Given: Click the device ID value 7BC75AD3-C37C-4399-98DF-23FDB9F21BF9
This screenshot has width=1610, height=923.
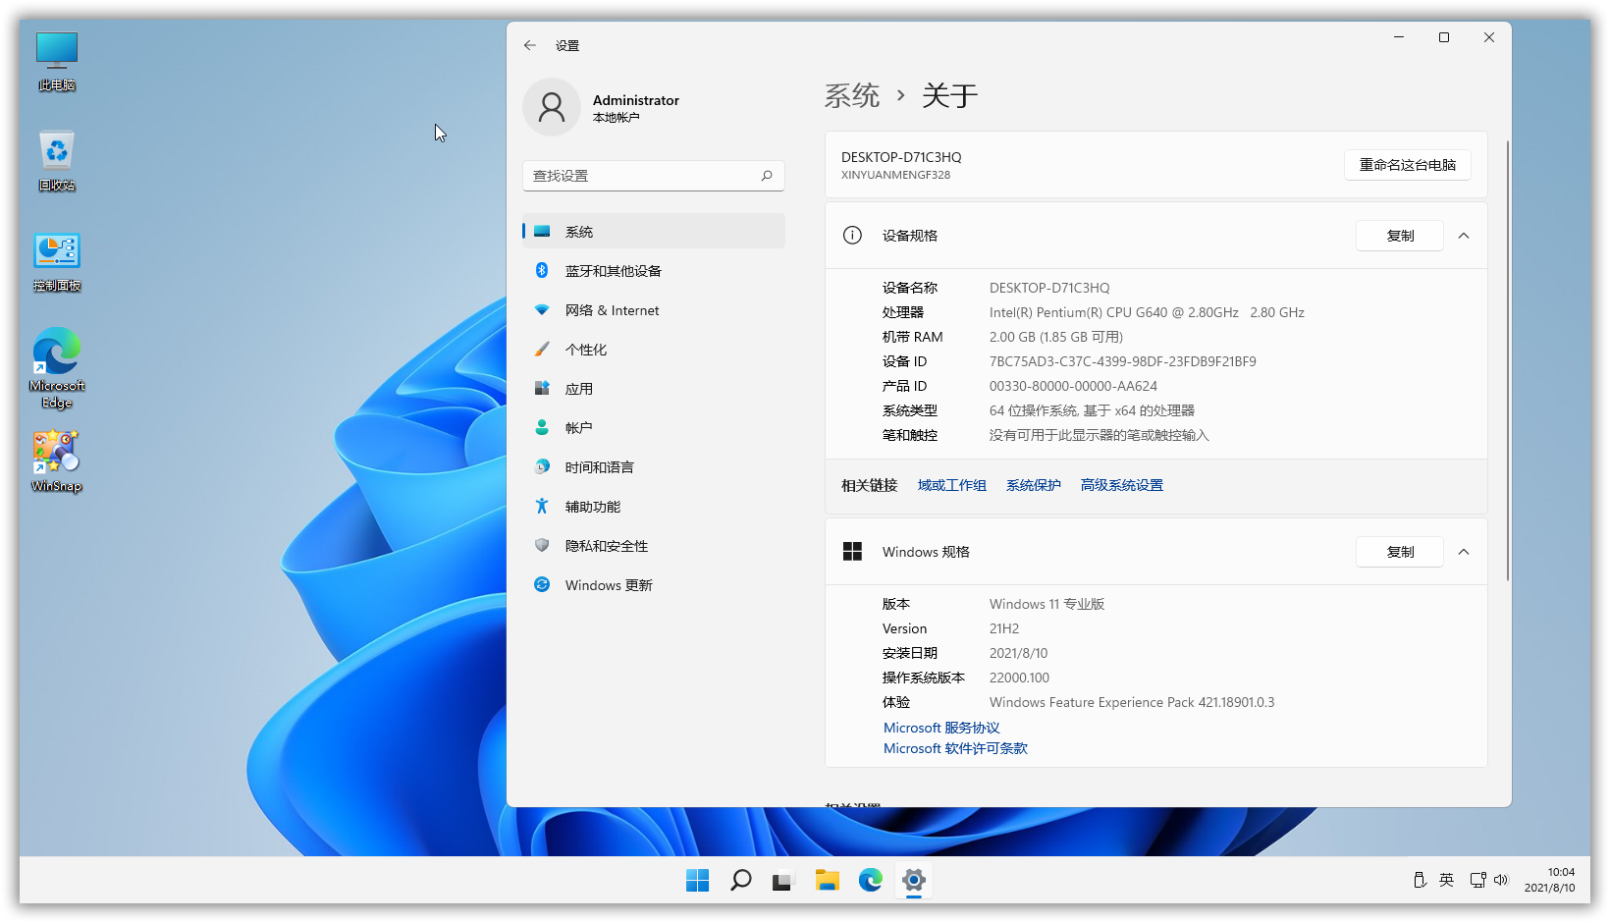Looking at the screenshot, I should click(x=1123, y=361).
